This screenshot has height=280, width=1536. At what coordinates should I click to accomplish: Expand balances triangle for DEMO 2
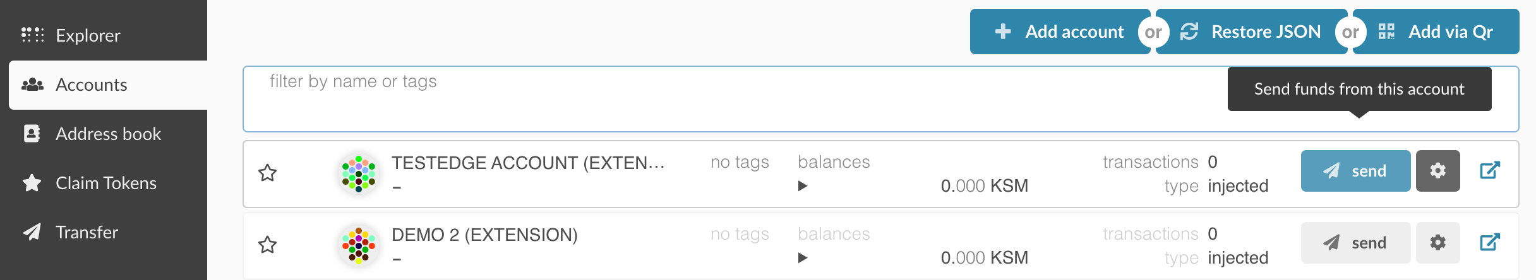point(803,258)
